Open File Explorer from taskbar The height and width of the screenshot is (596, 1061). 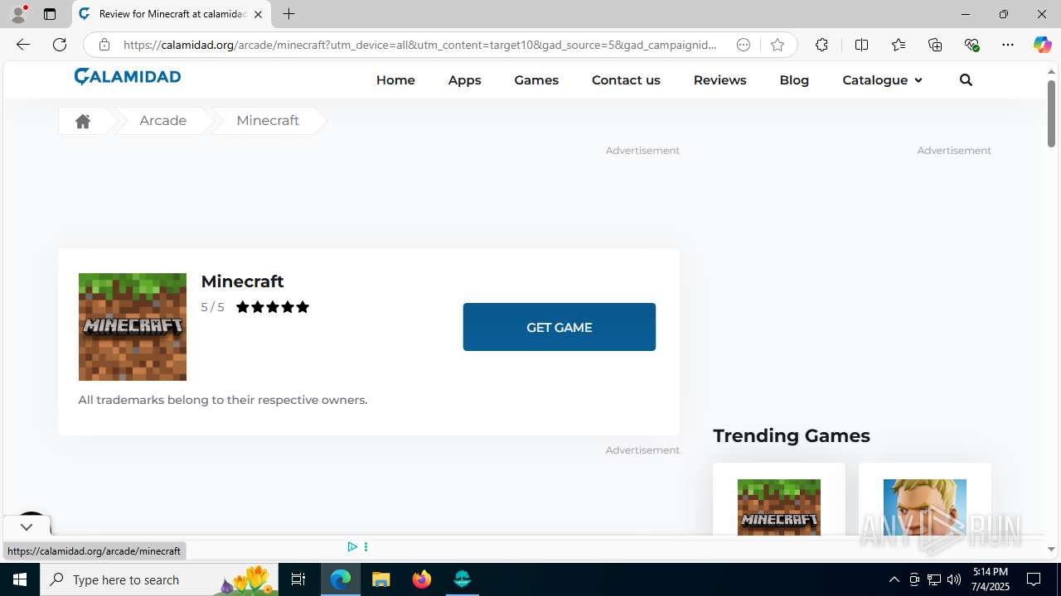coord(381,579)
